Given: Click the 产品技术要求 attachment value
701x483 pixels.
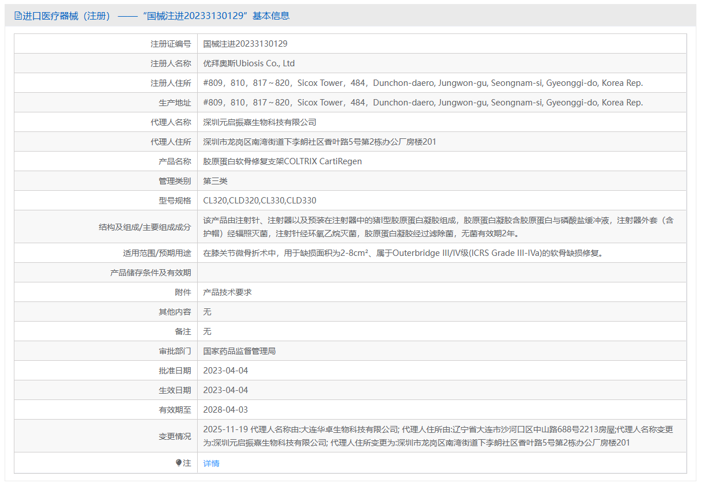Looking at the screenshot, I should point(228,292).
